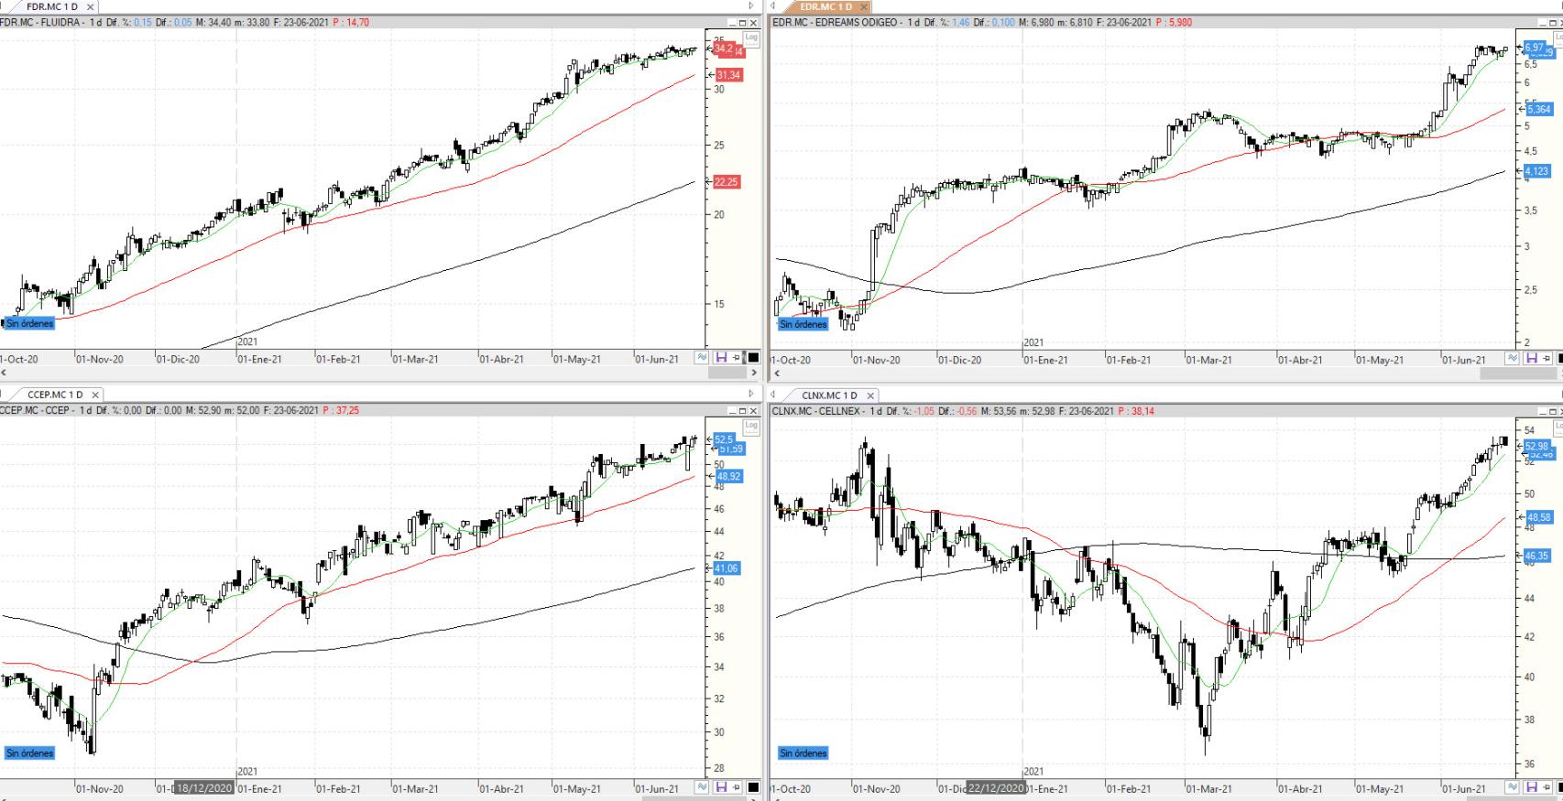This screenshot has width=1563, height=801.
Task: Select the CLNX.MC 1 D tab
Action: tap(829, 395)
